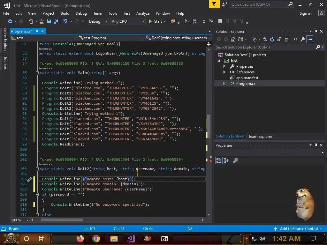Toggle auto-hide pin on Solution Explorer panel

[x=316, y=31]
